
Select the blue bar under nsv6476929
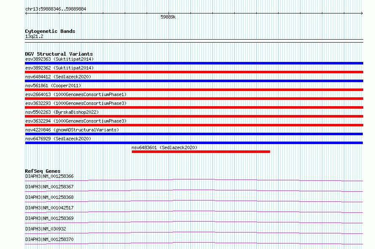[x=194, y=143]
